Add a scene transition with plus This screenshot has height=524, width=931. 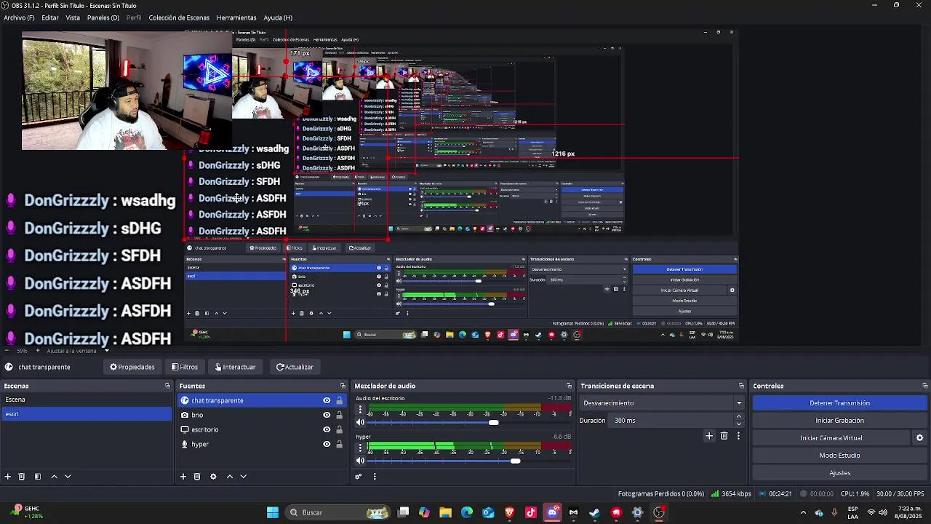[709, 436]
